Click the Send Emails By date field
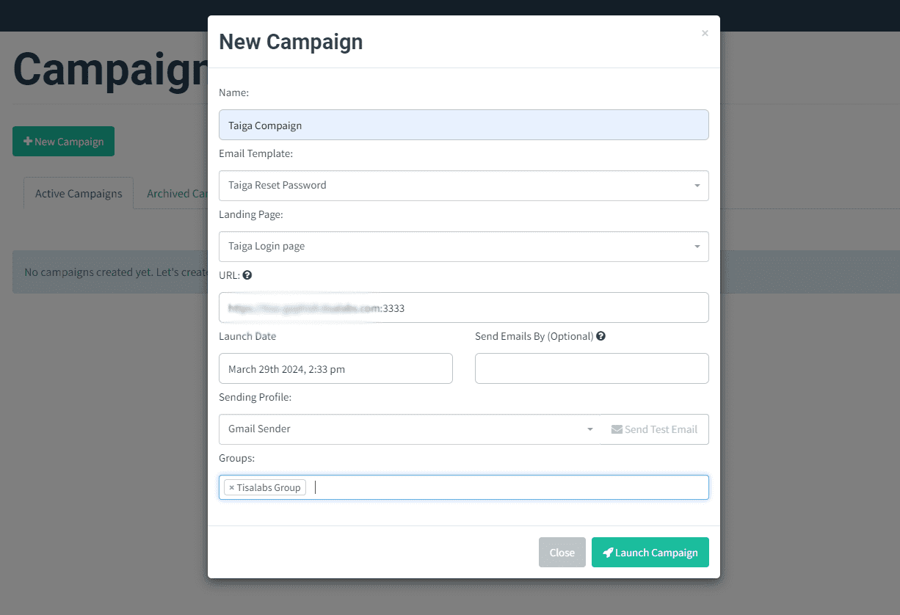 (592, 368)
